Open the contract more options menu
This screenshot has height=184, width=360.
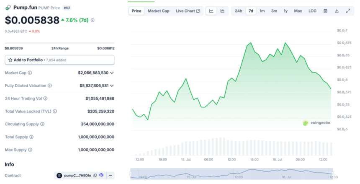pos(110,175)
